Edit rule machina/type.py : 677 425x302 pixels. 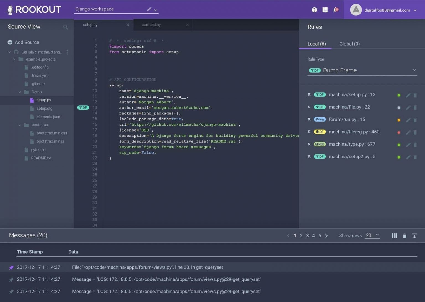(408, 145)
